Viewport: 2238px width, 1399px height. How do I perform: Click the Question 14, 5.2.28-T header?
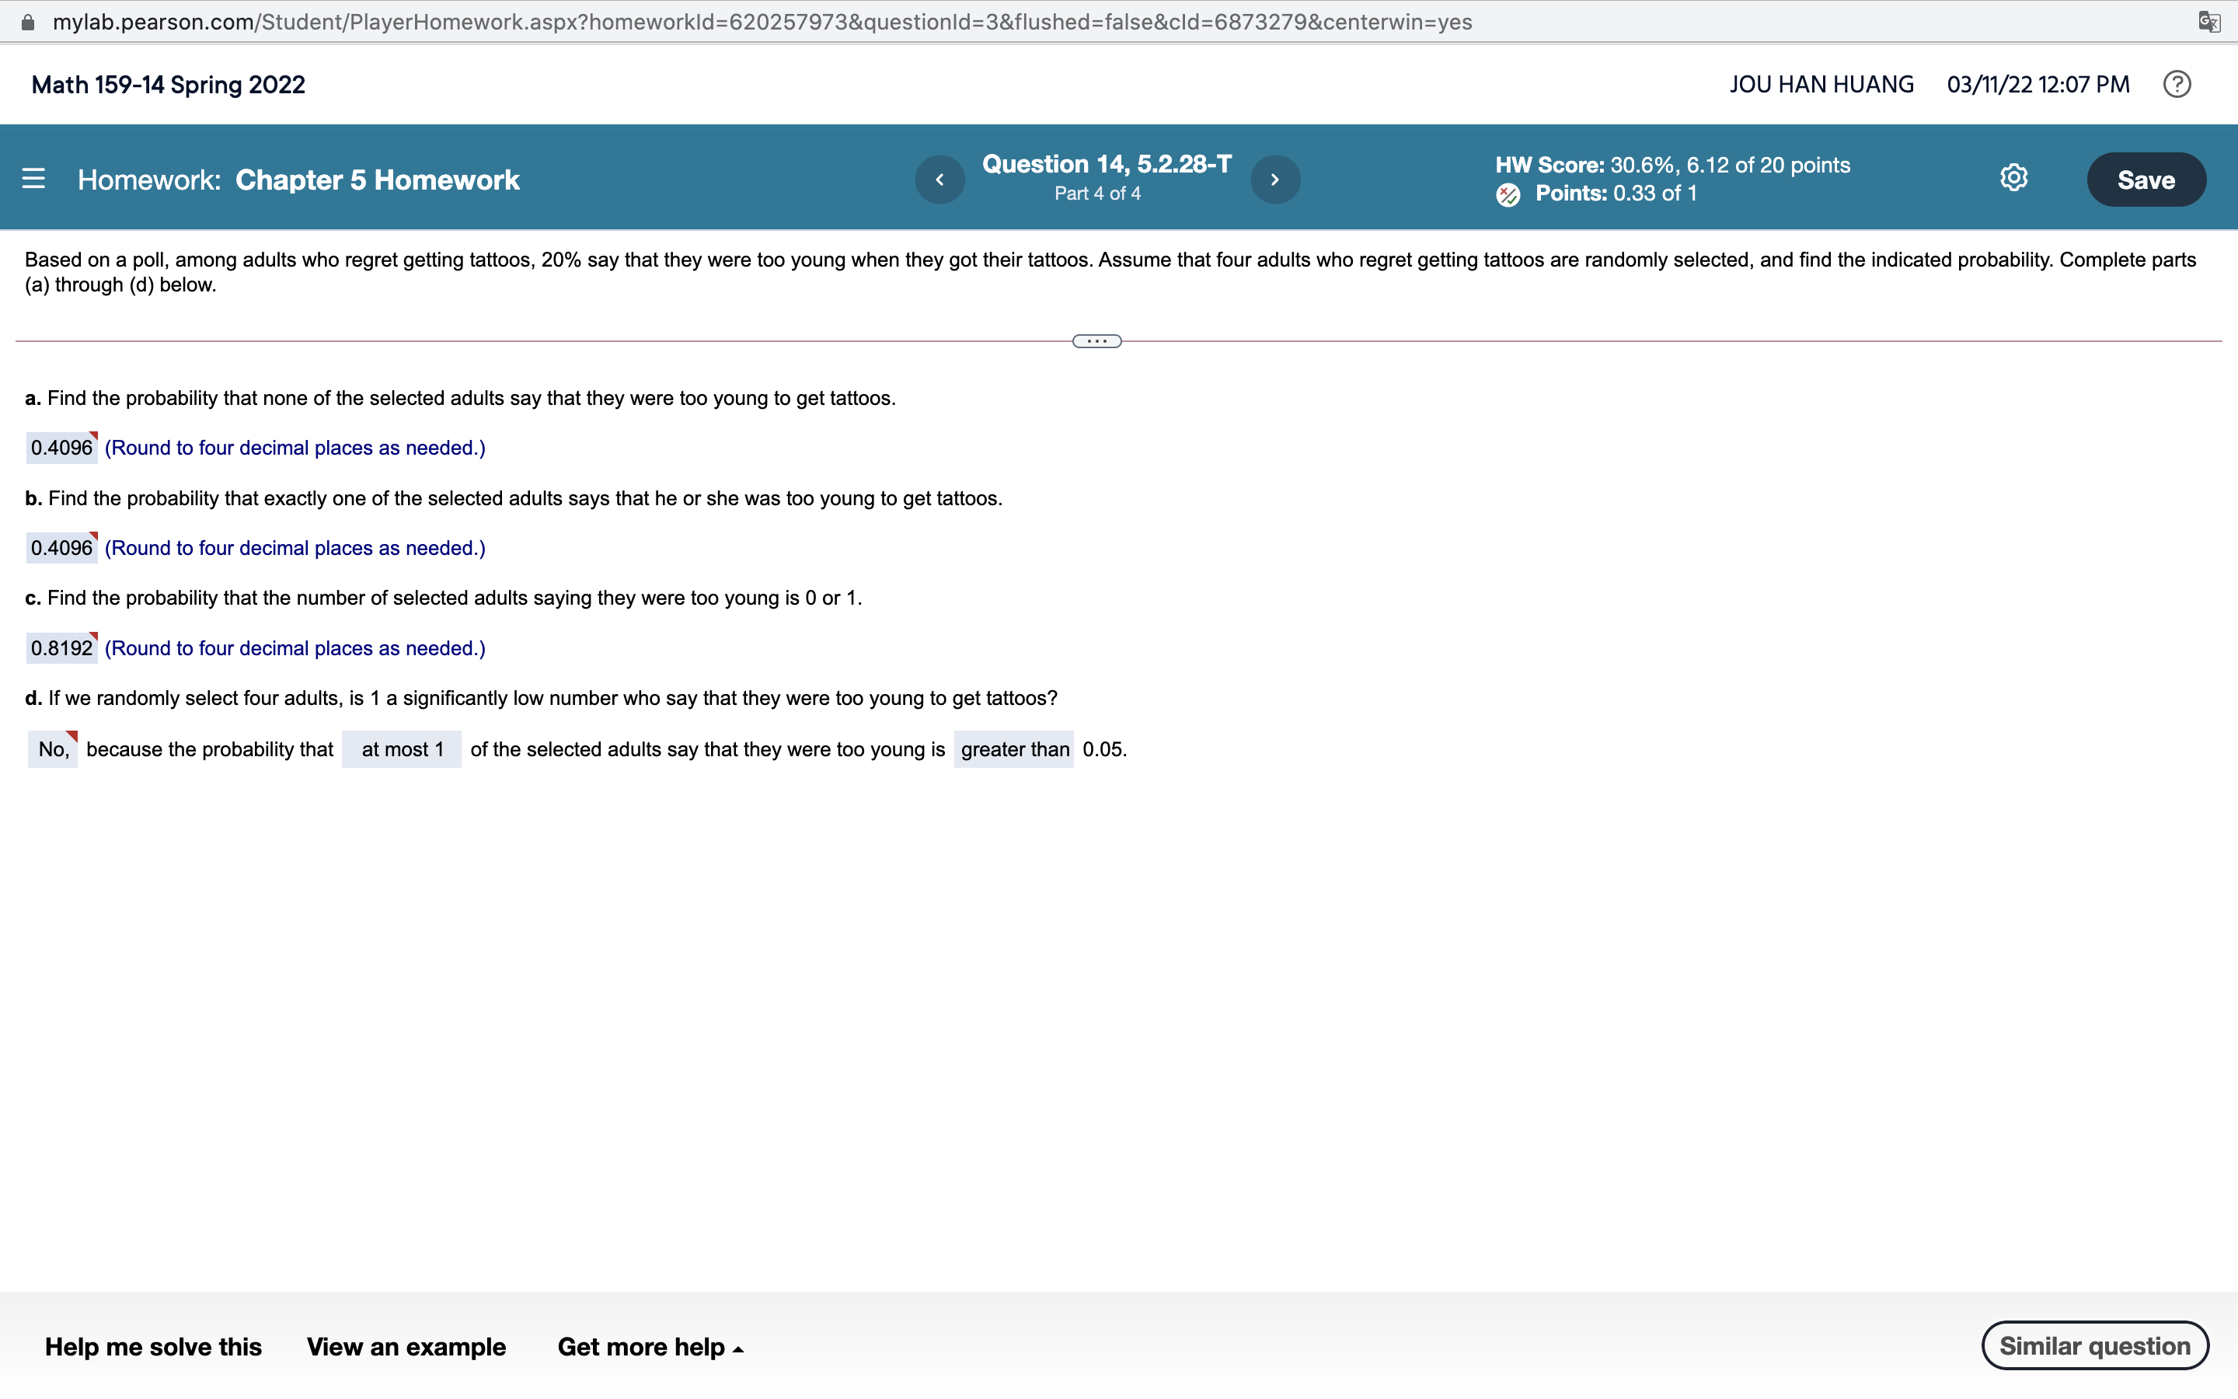[x=1106, y=163]
